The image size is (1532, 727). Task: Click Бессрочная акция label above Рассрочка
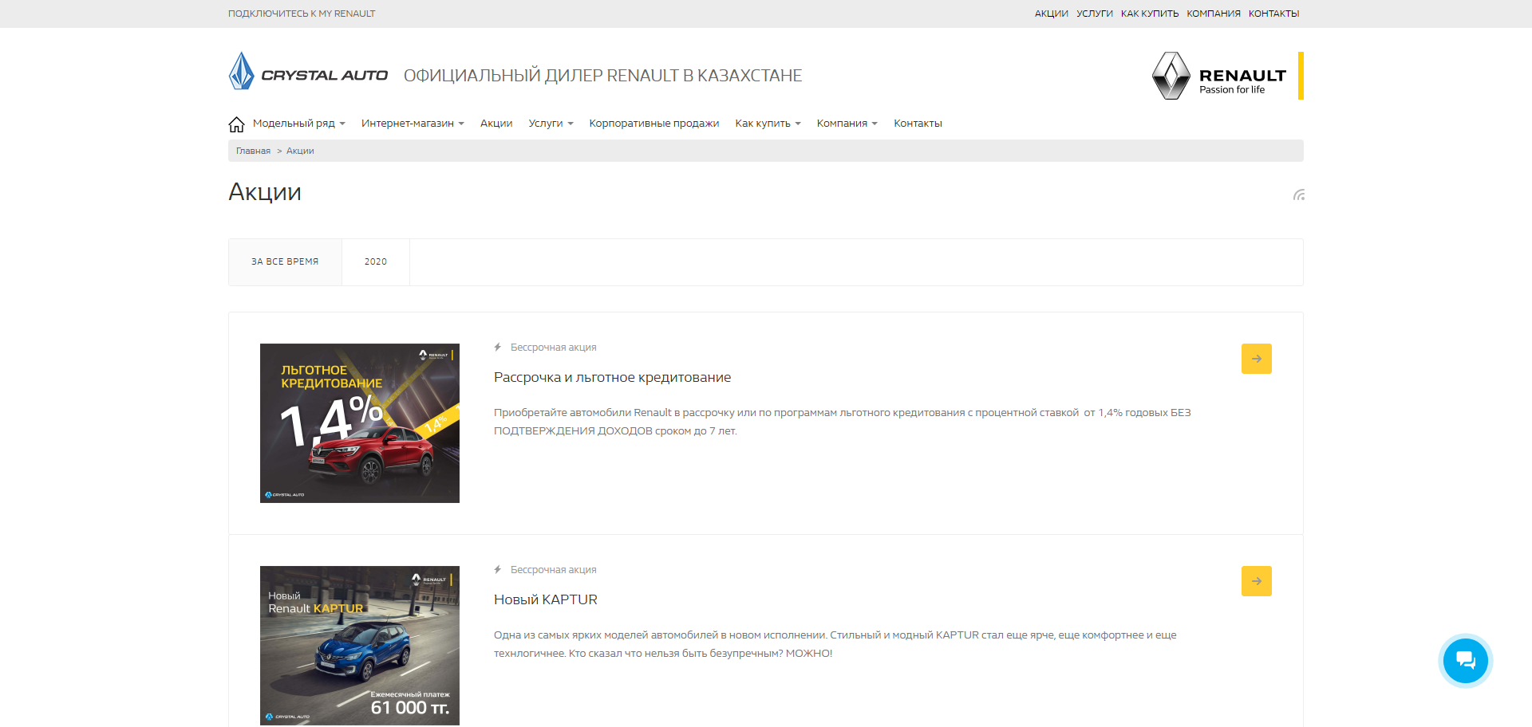(553, 348)
